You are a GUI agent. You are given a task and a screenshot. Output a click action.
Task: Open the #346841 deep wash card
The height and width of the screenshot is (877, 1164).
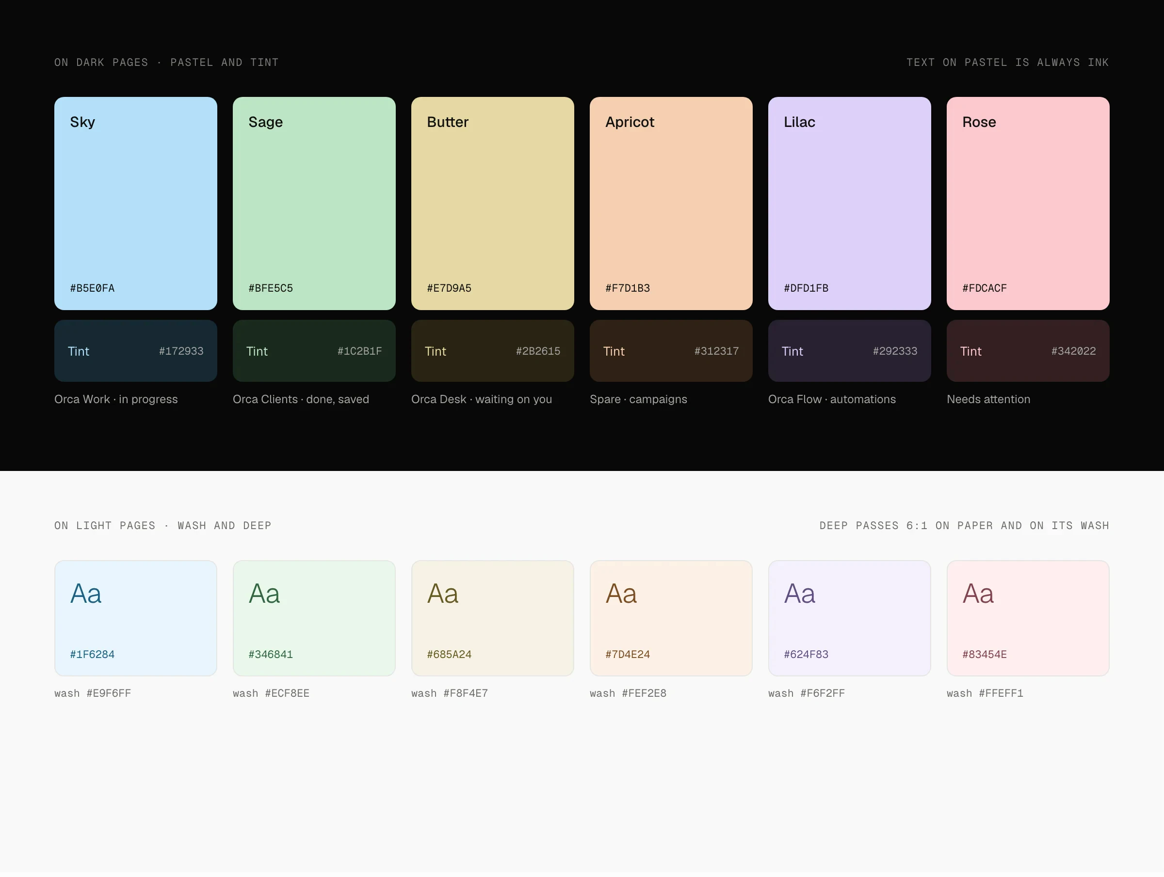coord(314,618)
